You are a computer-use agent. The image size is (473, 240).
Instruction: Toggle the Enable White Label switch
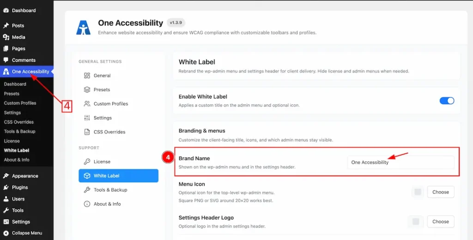coord(447,101)
